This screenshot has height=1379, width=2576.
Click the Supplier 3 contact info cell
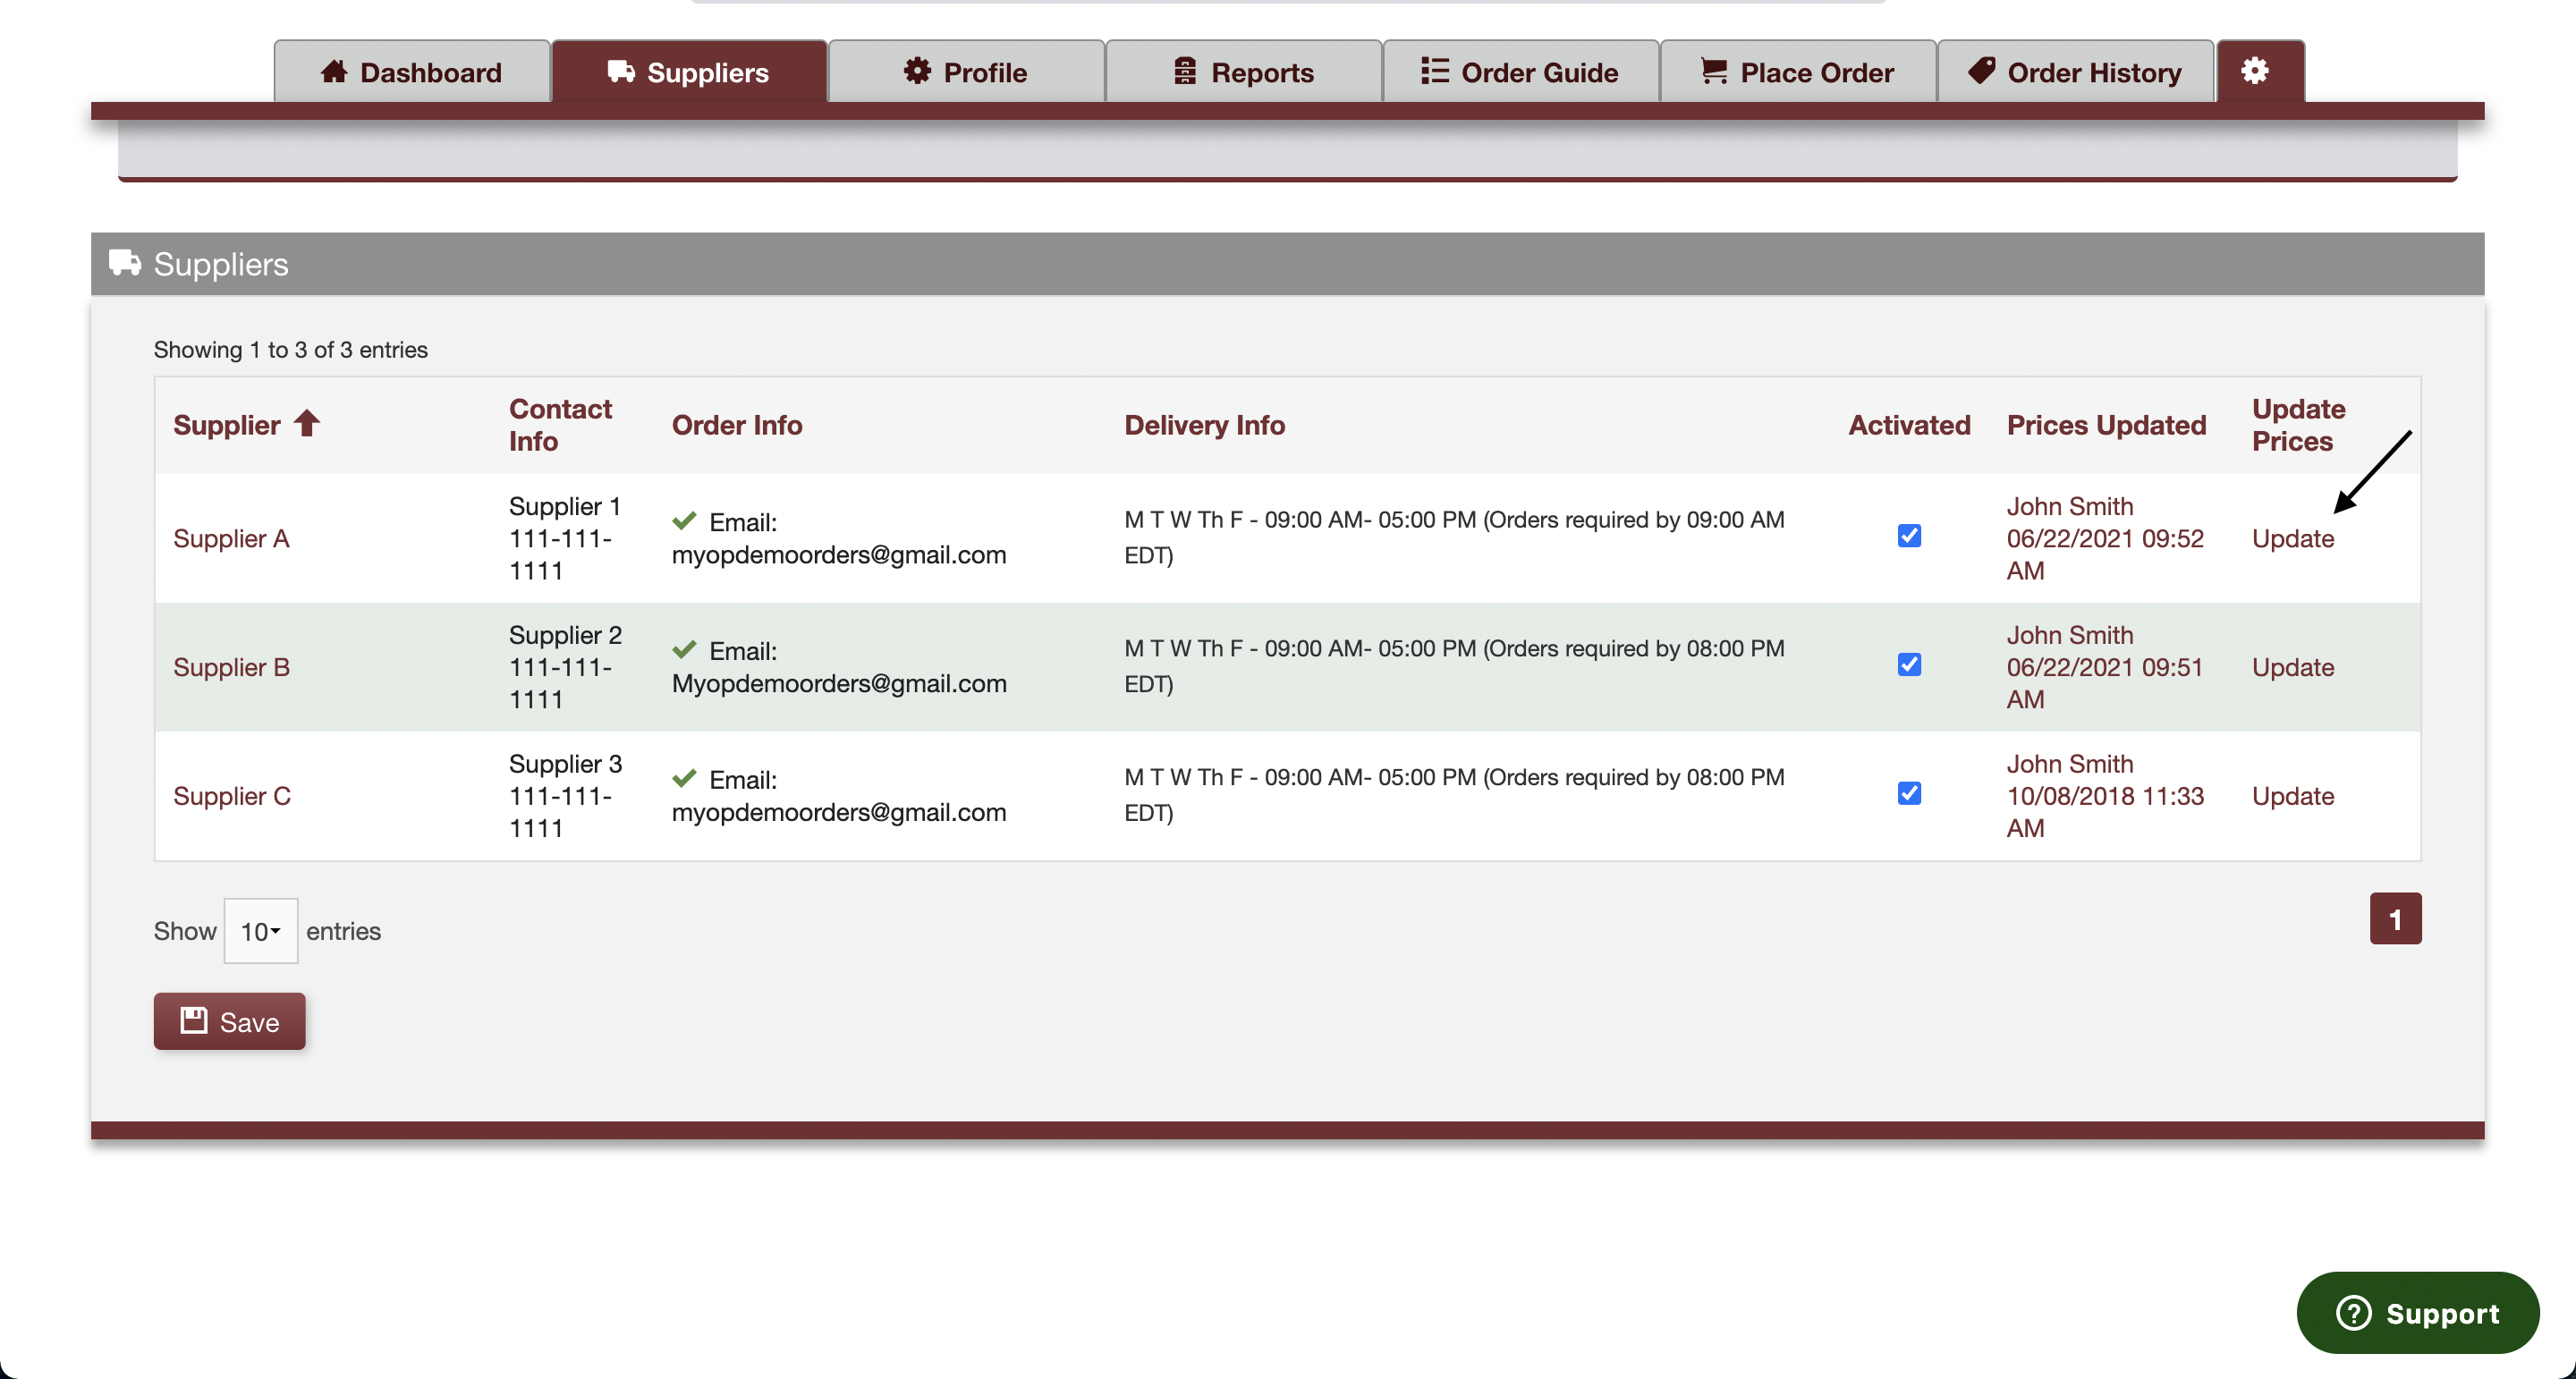pyautogui.click(x=565, y=796)
